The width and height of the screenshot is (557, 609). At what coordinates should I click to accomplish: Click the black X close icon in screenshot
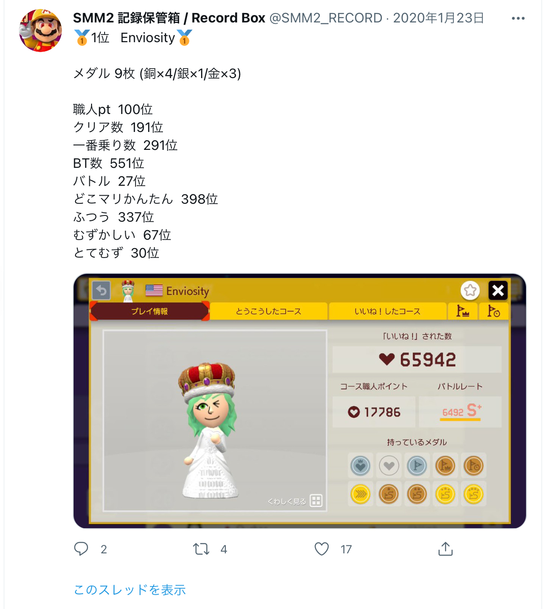(498, 291)
